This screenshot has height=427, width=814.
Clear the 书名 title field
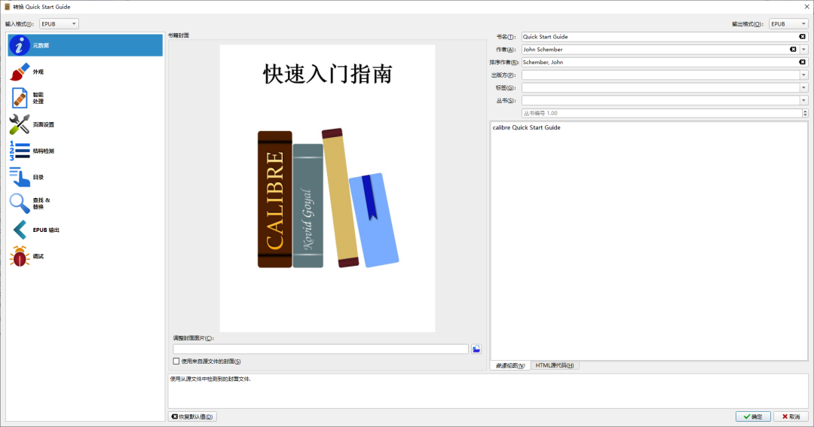(802, 37)
